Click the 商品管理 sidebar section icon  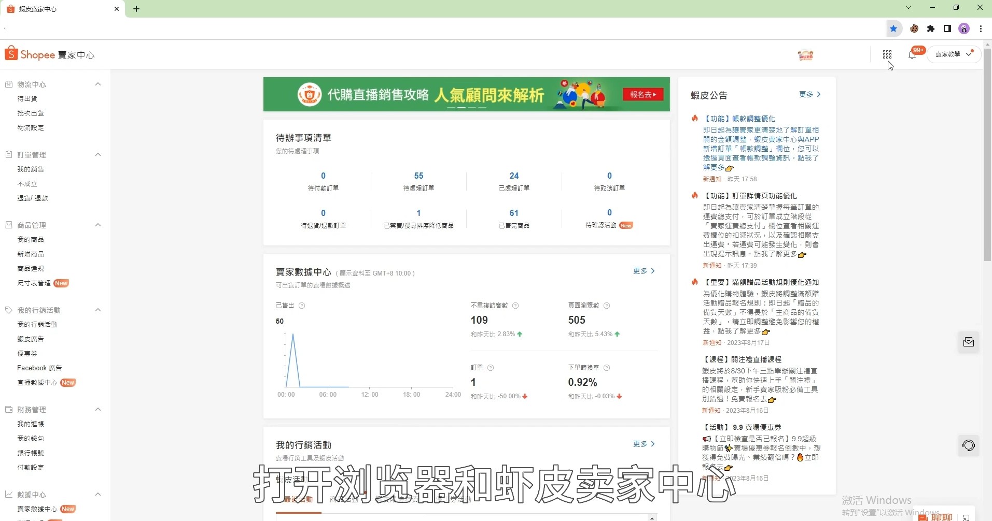point(9,225)
